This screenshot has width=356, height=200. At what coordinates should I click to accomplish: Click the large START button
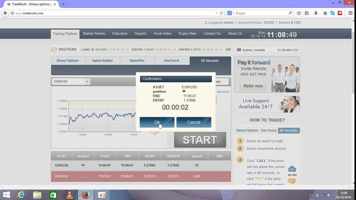click(x=200, y=140)
